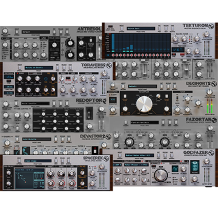Viewport: 218px width, 218px height.
Task: Click the Godfazer logo icon
Action: click(x=211, y=153)
